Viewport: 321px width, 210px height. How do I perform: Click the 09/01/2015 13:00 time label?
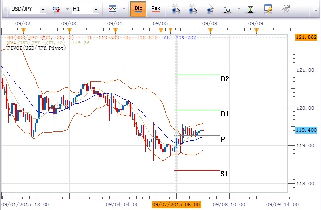pos(25,204)
